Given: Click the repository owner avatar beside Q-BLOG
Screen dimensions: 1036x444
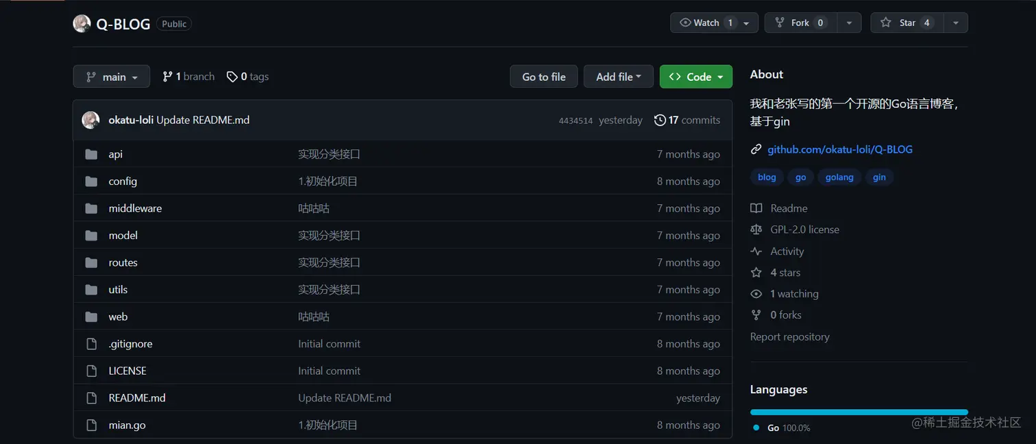Looking at the screenshot, I should 82,23.
